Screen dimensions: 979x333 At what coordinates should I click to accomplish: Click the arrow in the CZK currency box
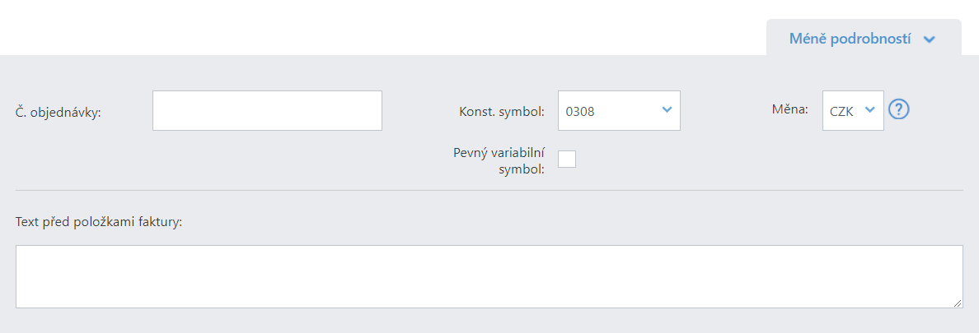click(869, 109)
